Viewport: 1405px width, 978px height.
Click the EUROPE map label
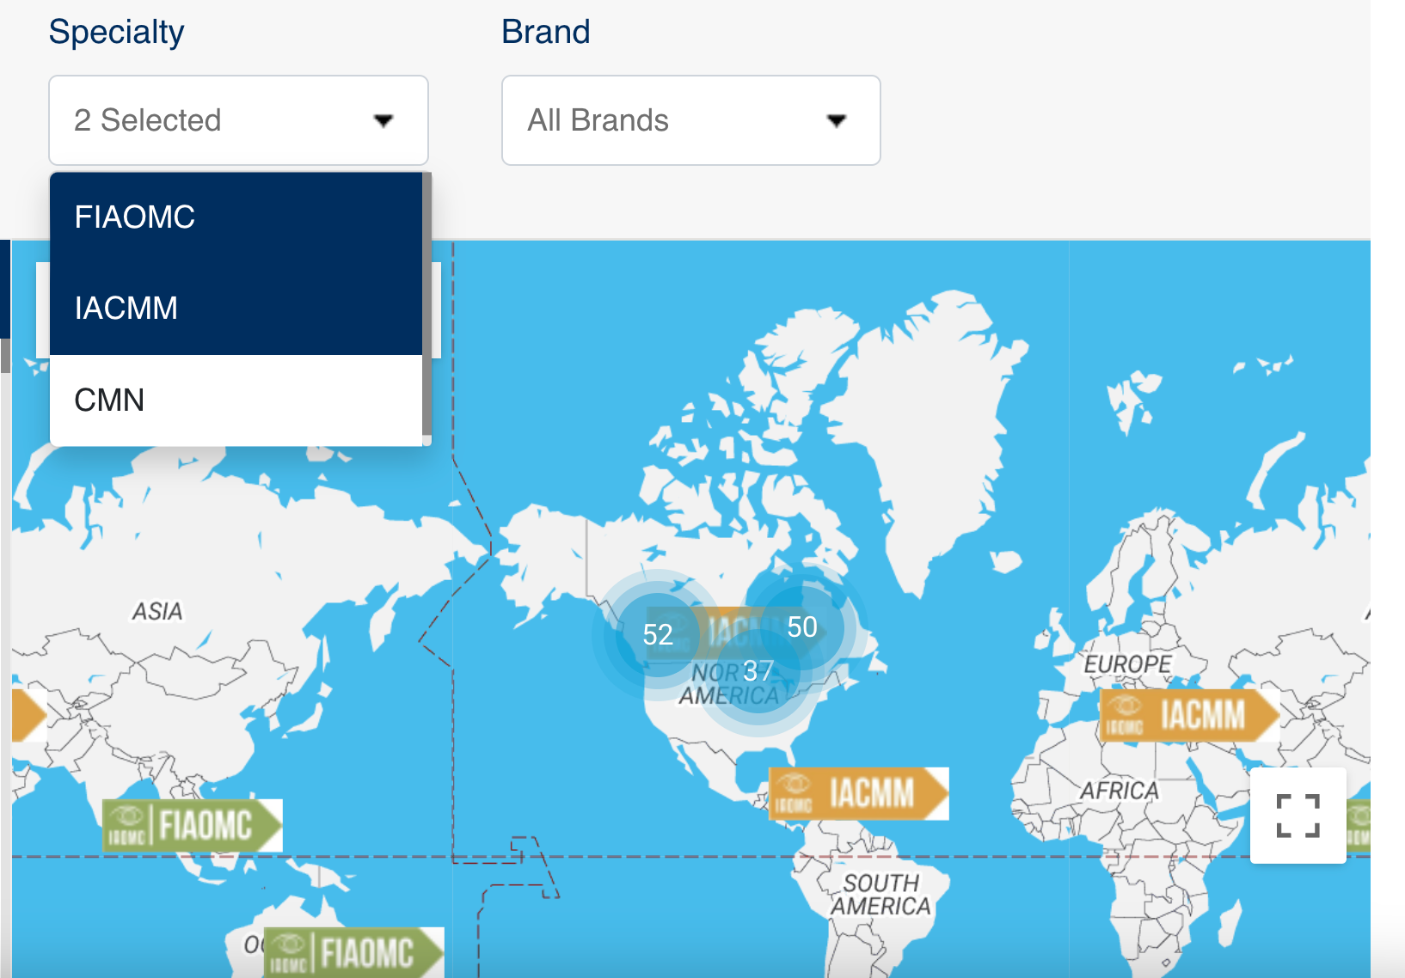(1127, 664)
